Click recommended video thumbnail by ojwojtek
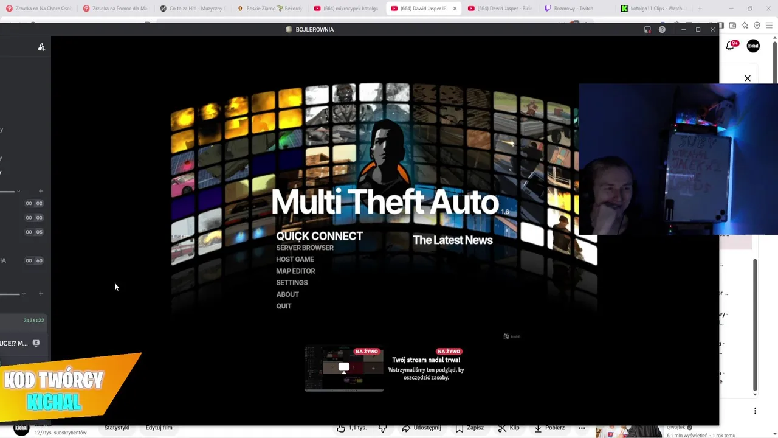This screenshot has width=778, height=438. (629, 431)
